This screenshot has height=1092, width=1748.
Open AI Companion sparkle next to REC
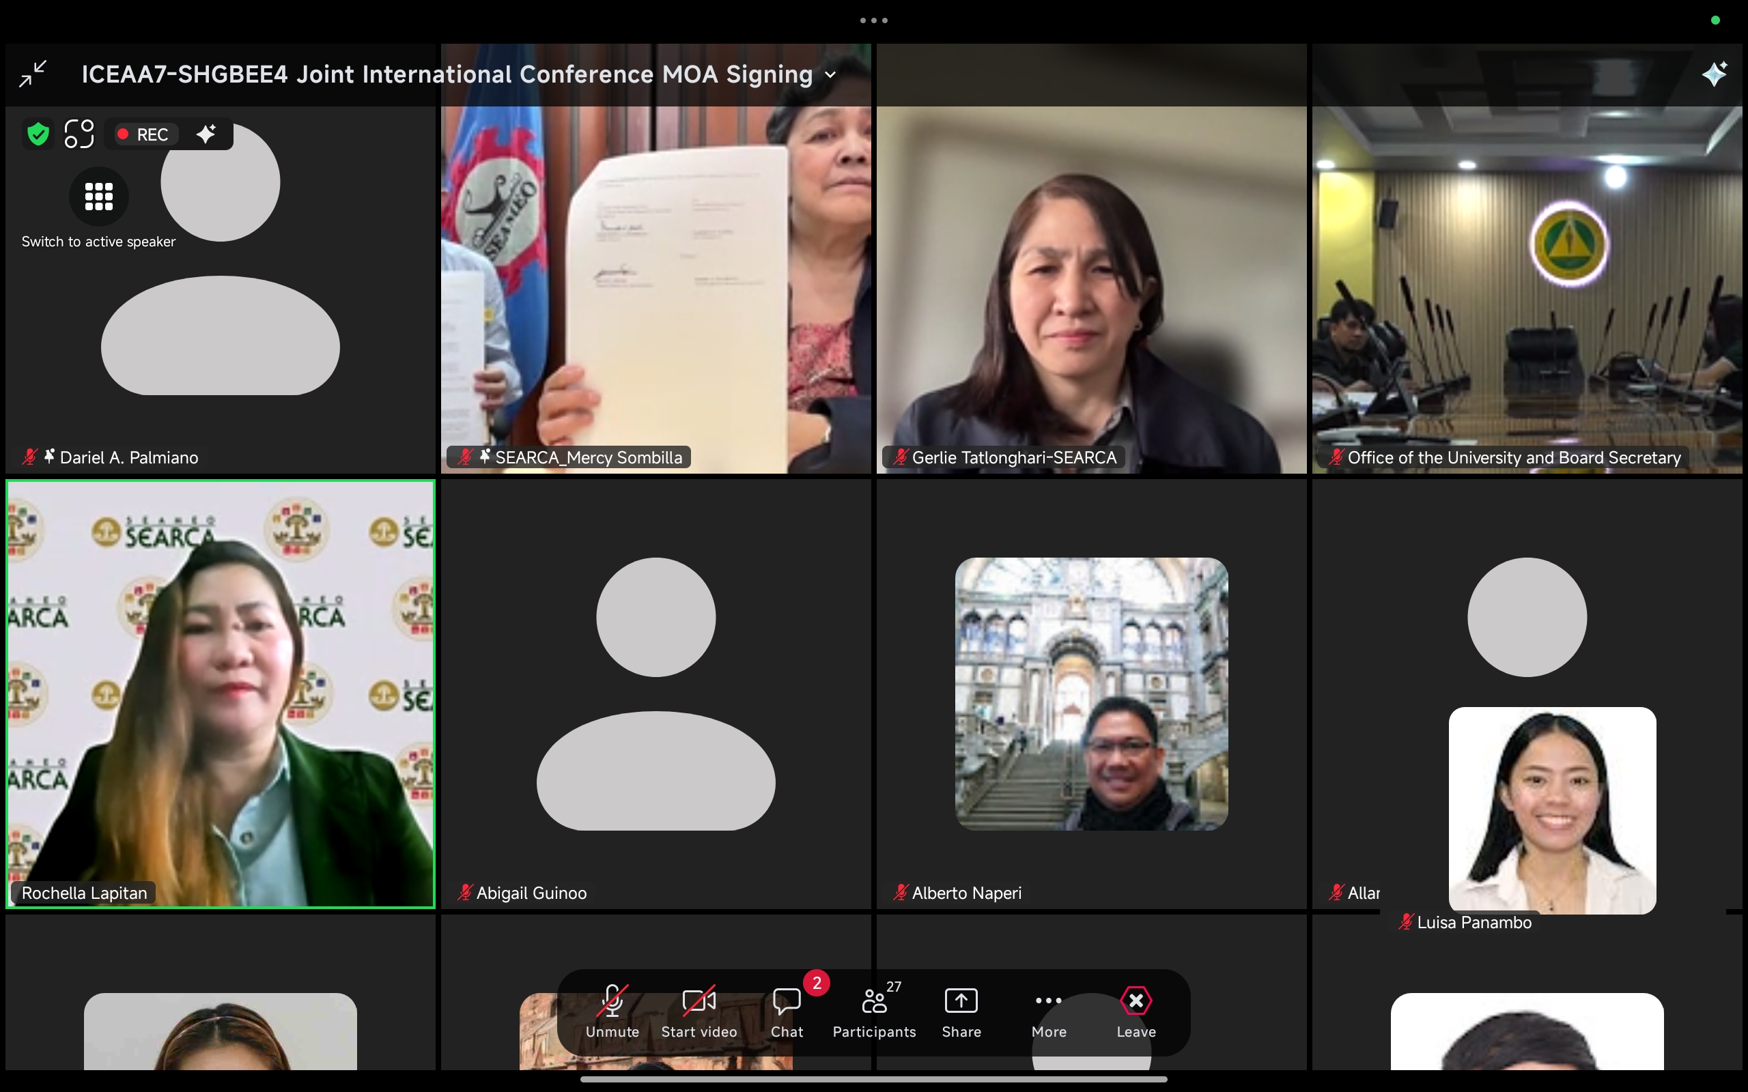[207, 134]
